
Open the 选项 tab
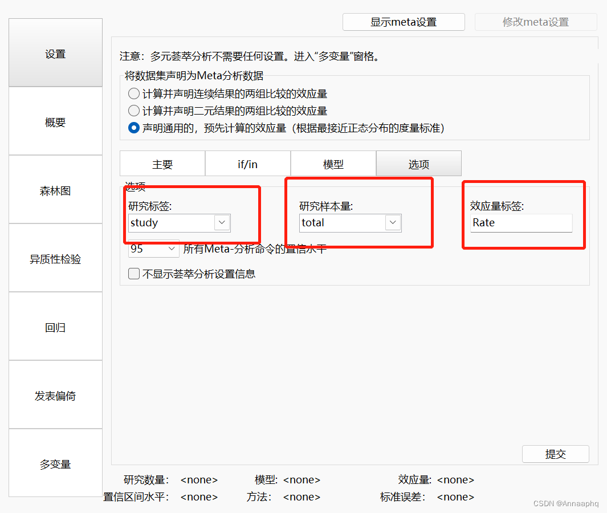[x=418, y=164]
